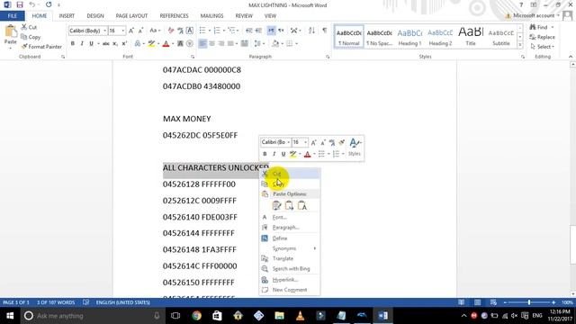Choose Keep Text Only paste option

point(301,206)
